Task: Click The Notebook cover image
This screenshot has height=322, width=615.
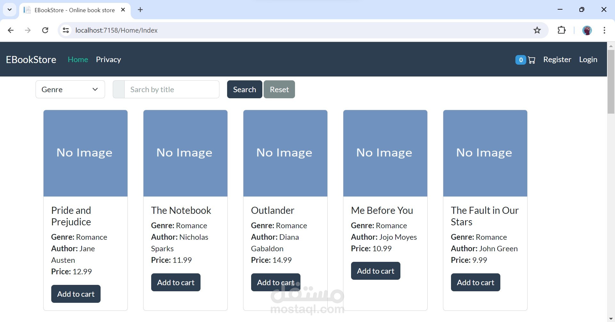Action: 185,153
